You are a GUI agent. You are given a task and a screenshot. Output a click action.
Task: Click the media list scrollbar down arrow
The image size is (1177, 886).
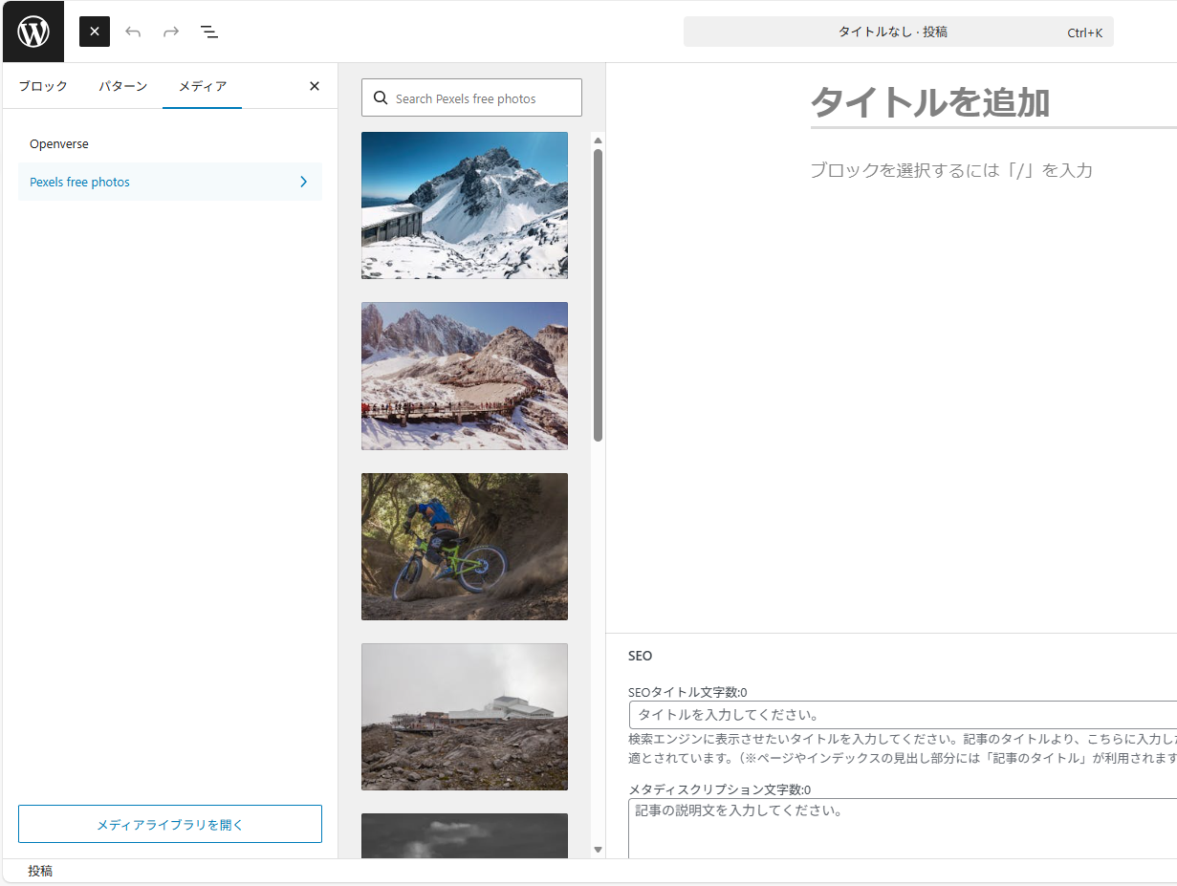[x=599, y=849]
